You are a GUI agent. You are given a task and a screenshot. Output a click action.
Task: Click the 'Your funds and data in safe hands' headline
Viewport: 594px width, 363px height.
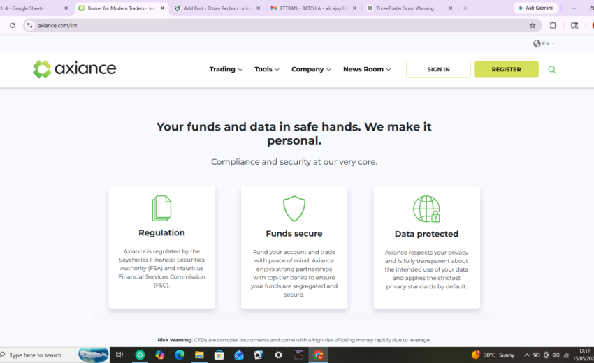pos(294,133)
